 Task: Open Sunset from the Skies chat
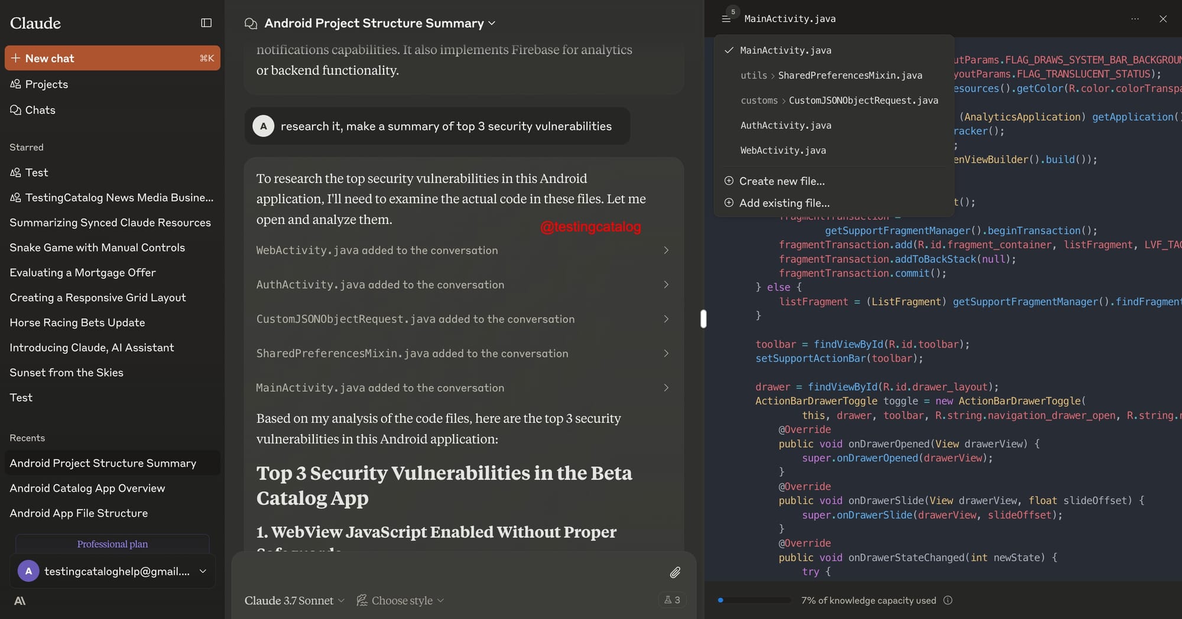[x=66, y=373]
